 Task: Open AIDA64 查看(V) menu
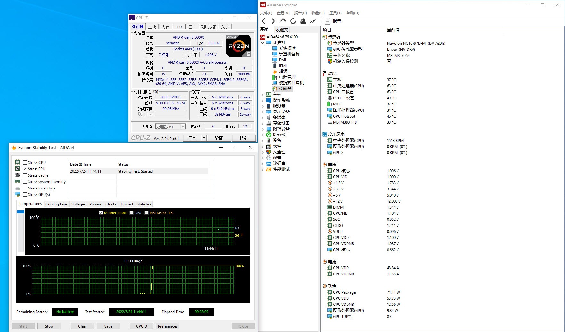283,13
